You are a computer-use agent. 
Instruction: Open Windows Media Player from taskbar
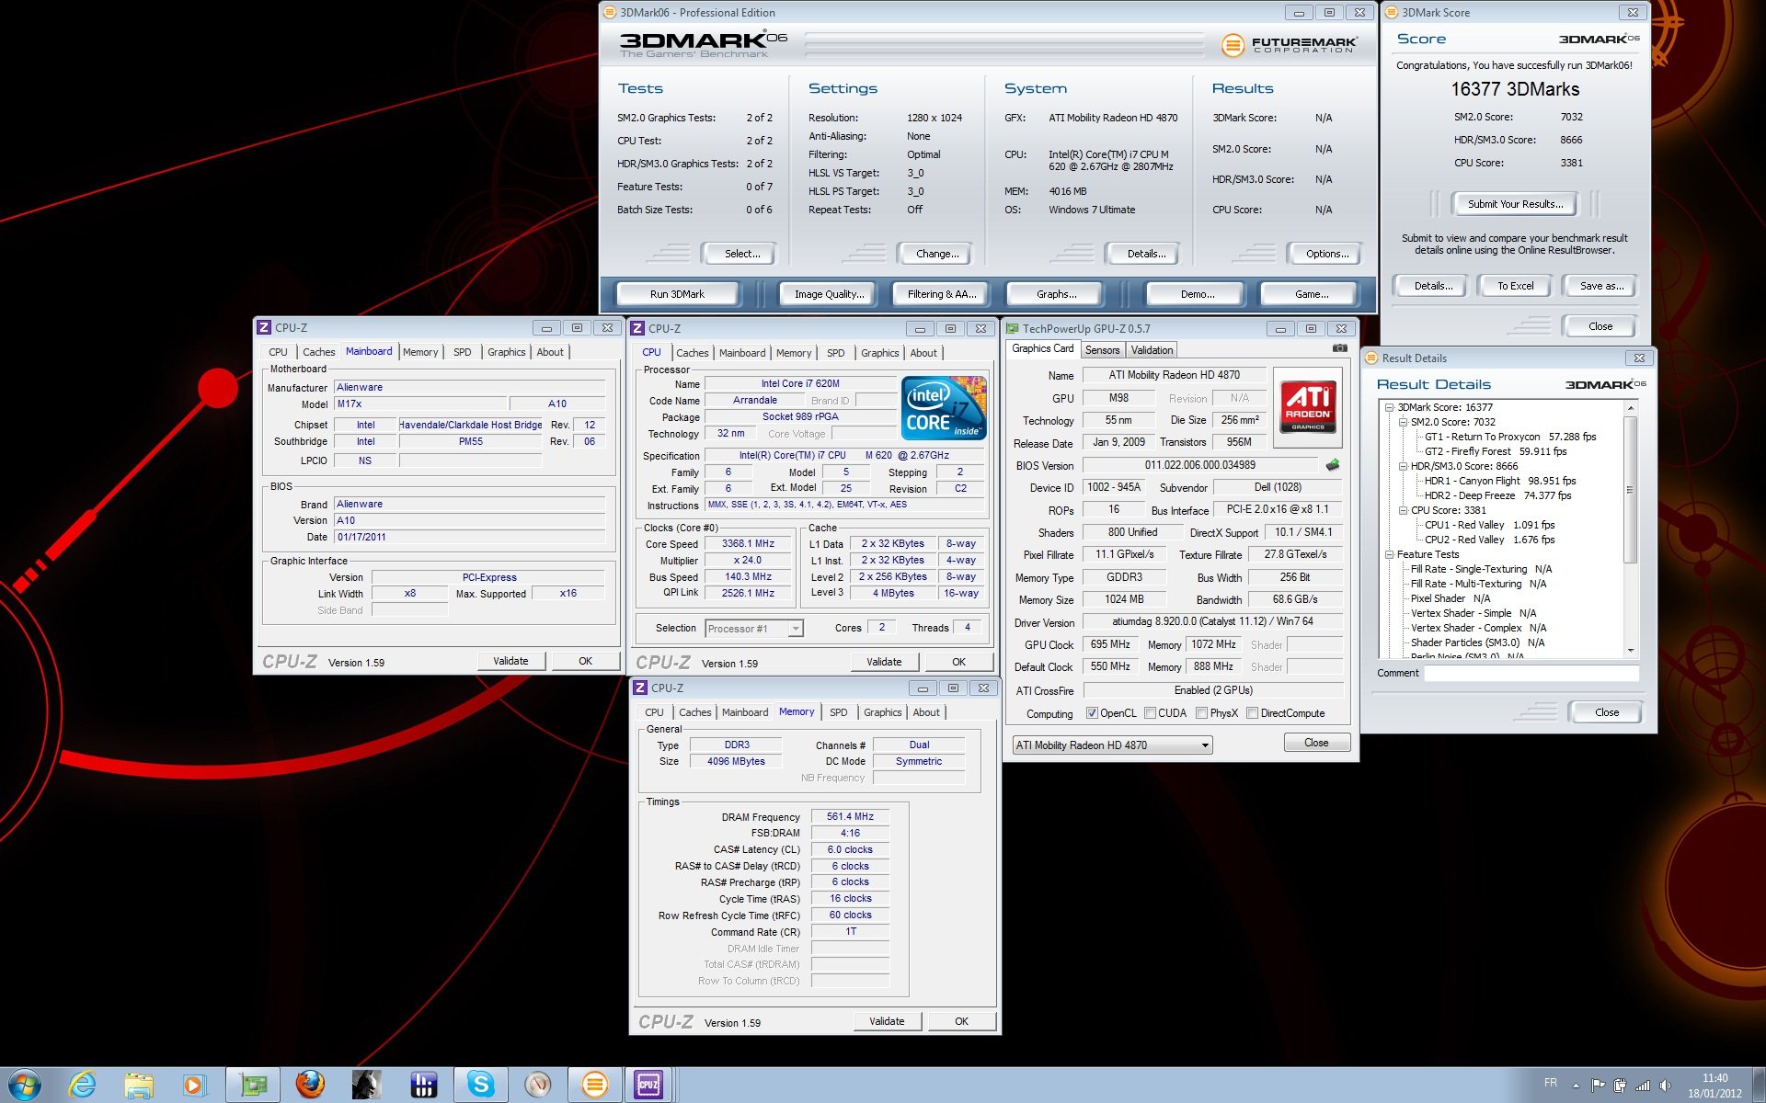click(194, 1086)
